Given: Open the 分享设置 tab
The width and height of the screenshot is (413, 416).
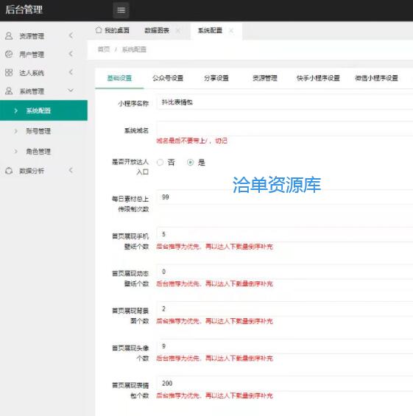Looking at the screenshot, I should click(216, 78).
